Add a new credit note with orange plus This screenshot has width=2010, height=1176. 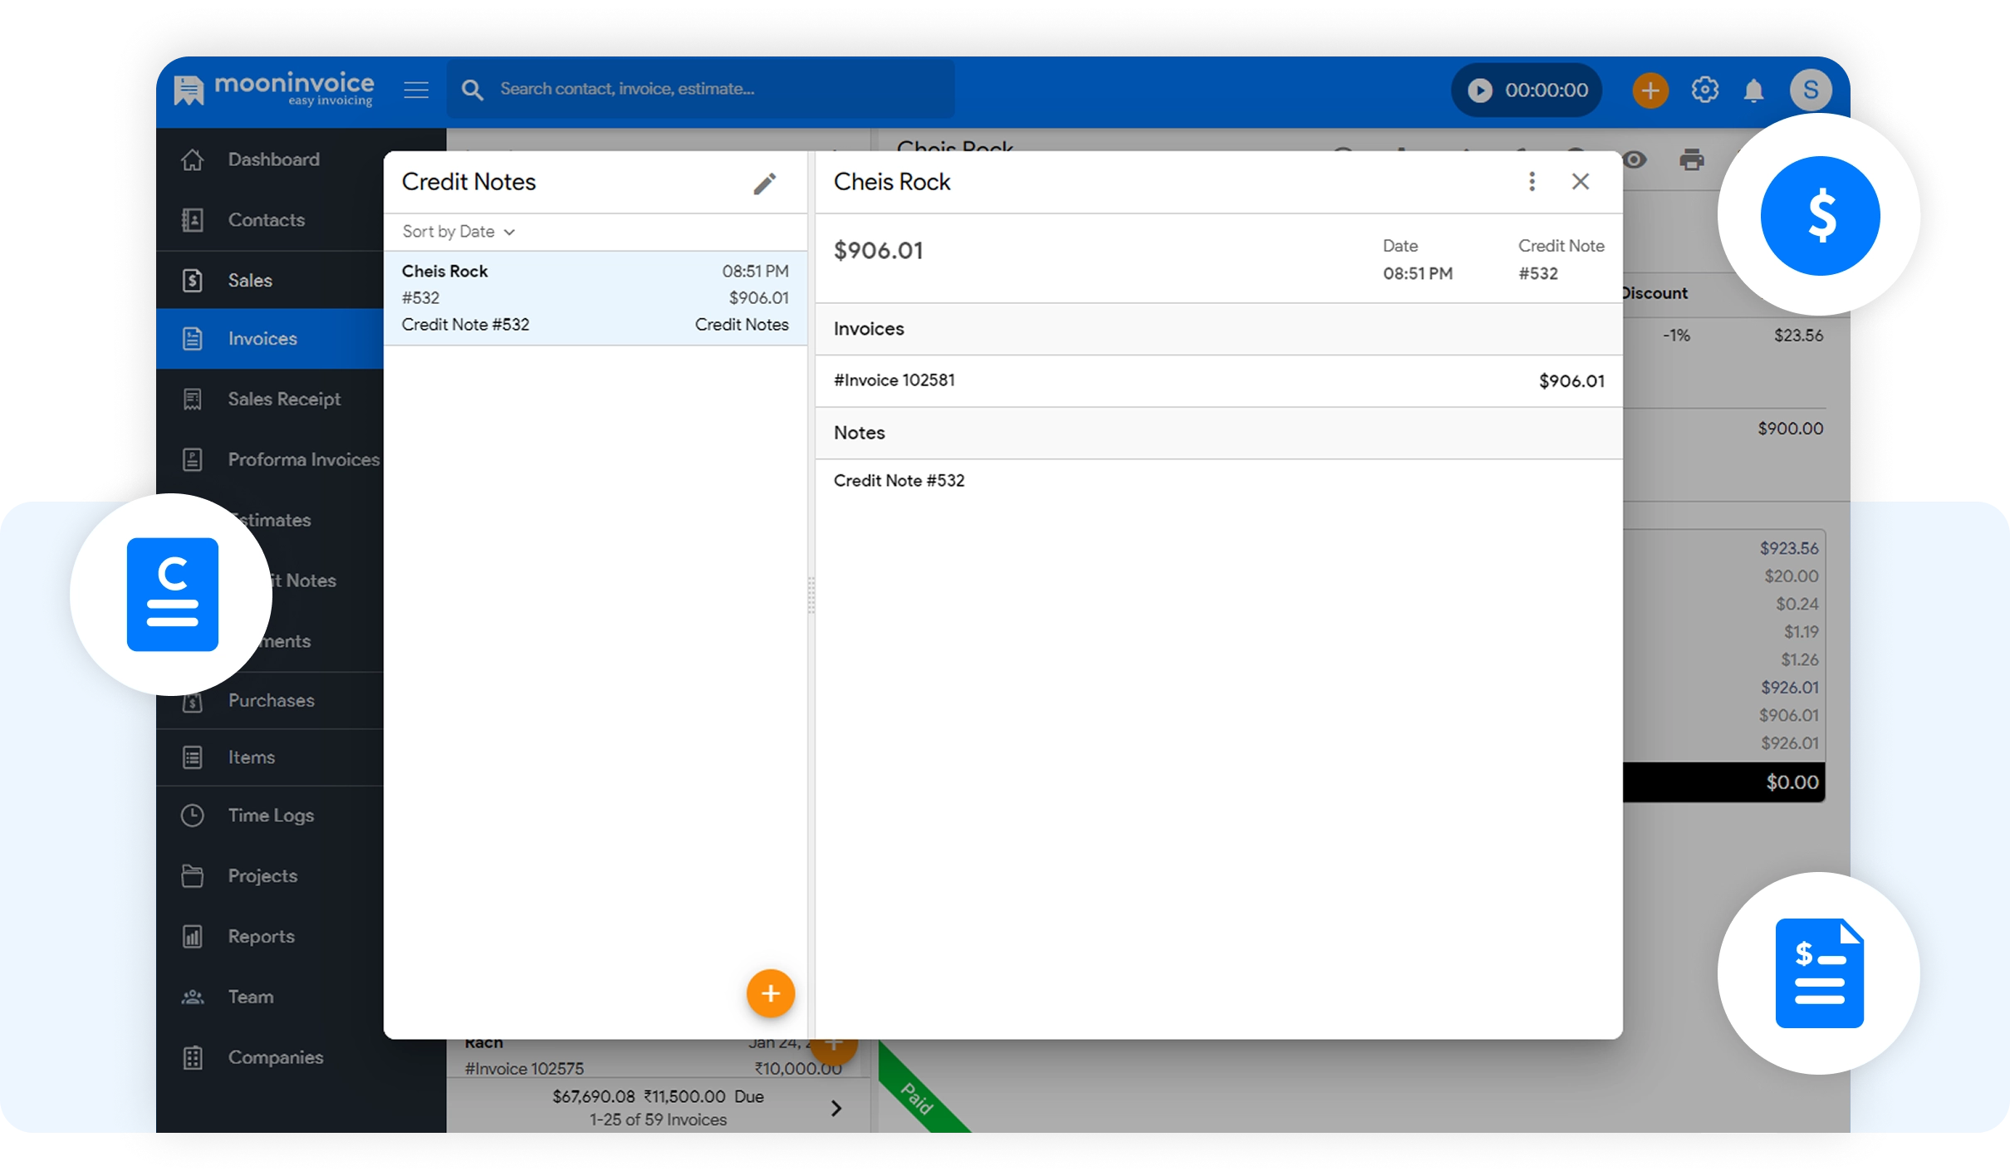click(770, 993)
